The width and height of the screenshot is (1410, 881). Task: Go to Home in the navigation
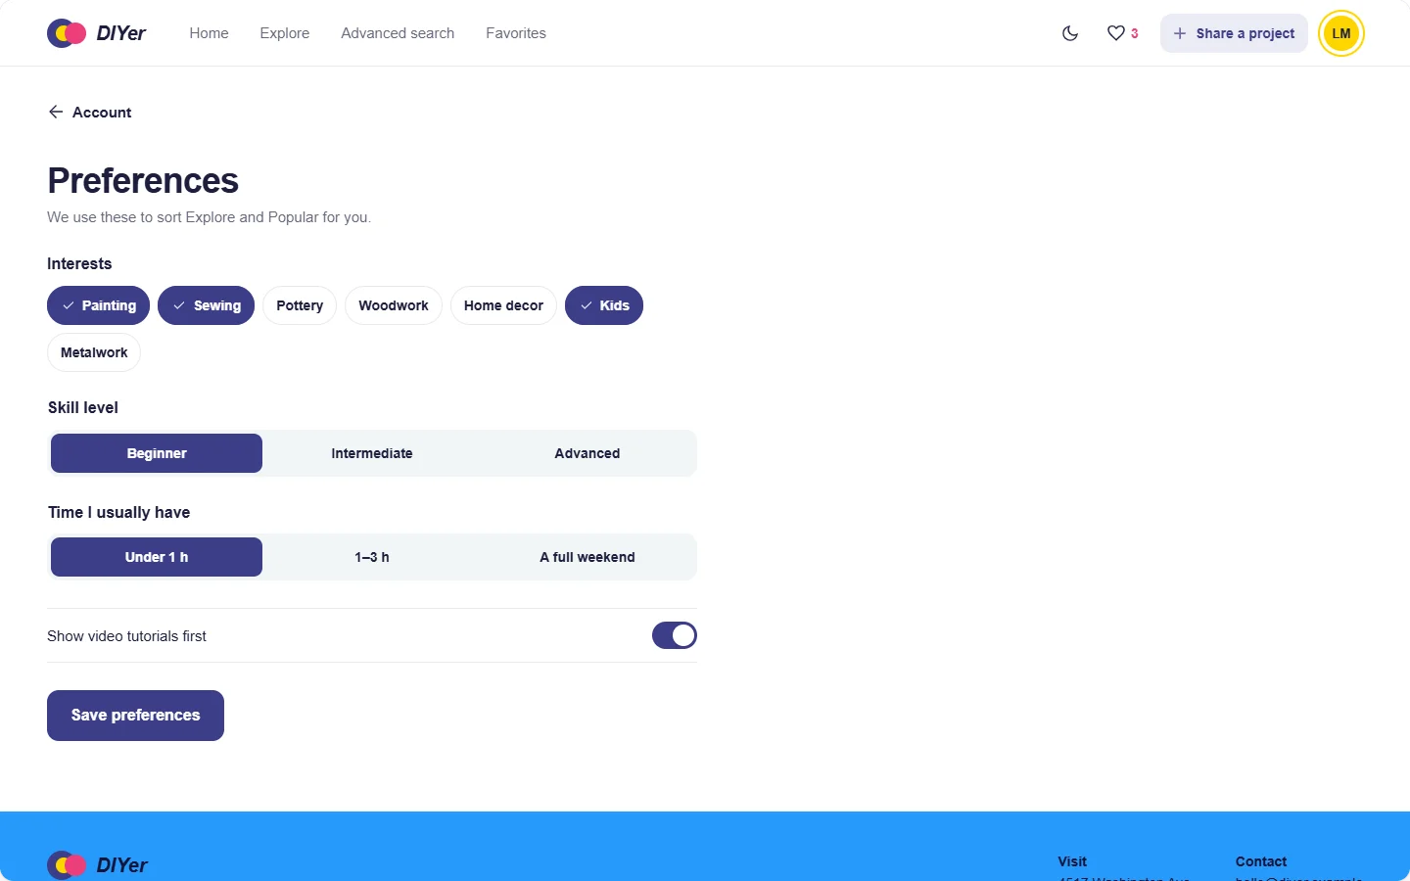209,33
